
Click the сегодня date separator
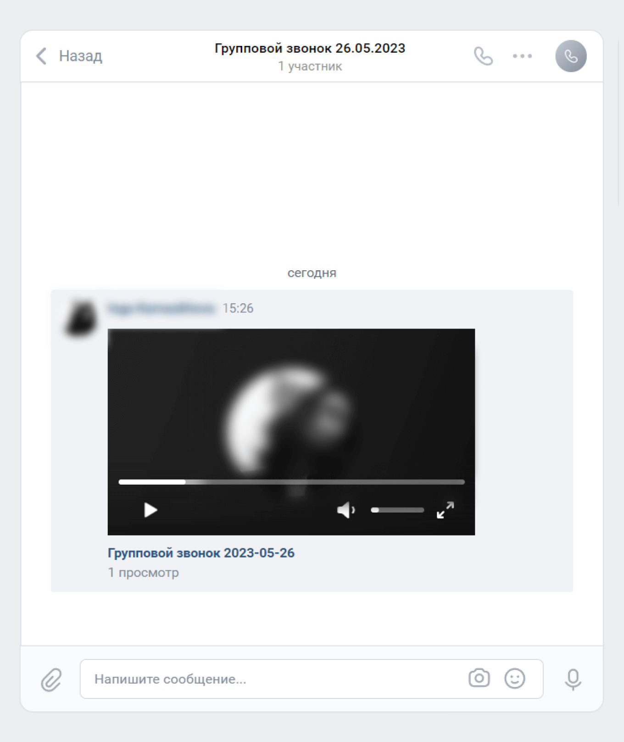312,273
